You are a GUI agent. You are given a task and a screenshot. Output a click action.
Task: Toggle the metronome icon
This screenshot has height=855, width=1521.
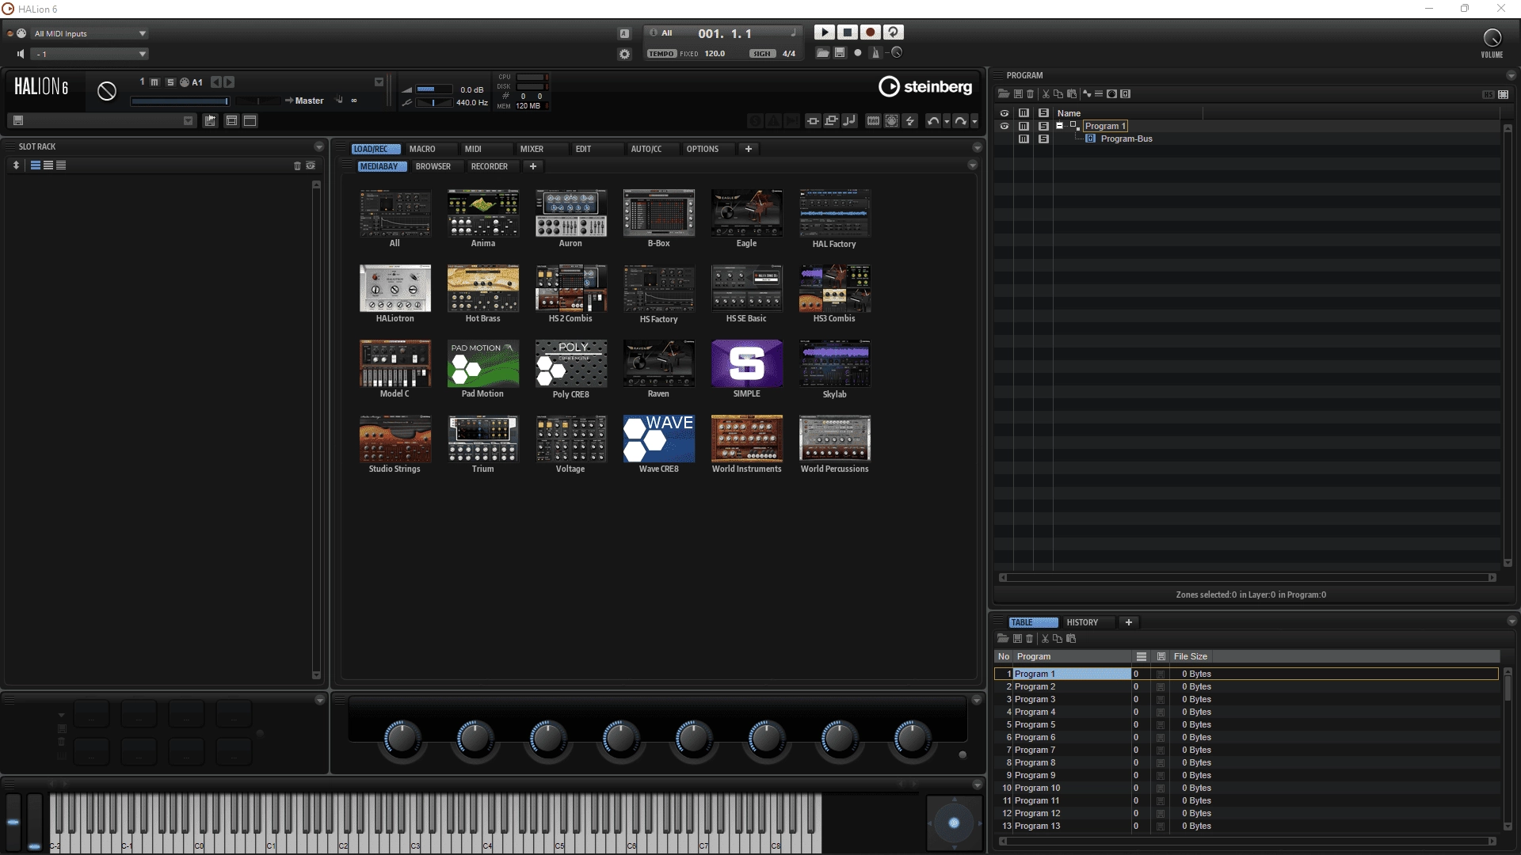click(x=875, y=53)
